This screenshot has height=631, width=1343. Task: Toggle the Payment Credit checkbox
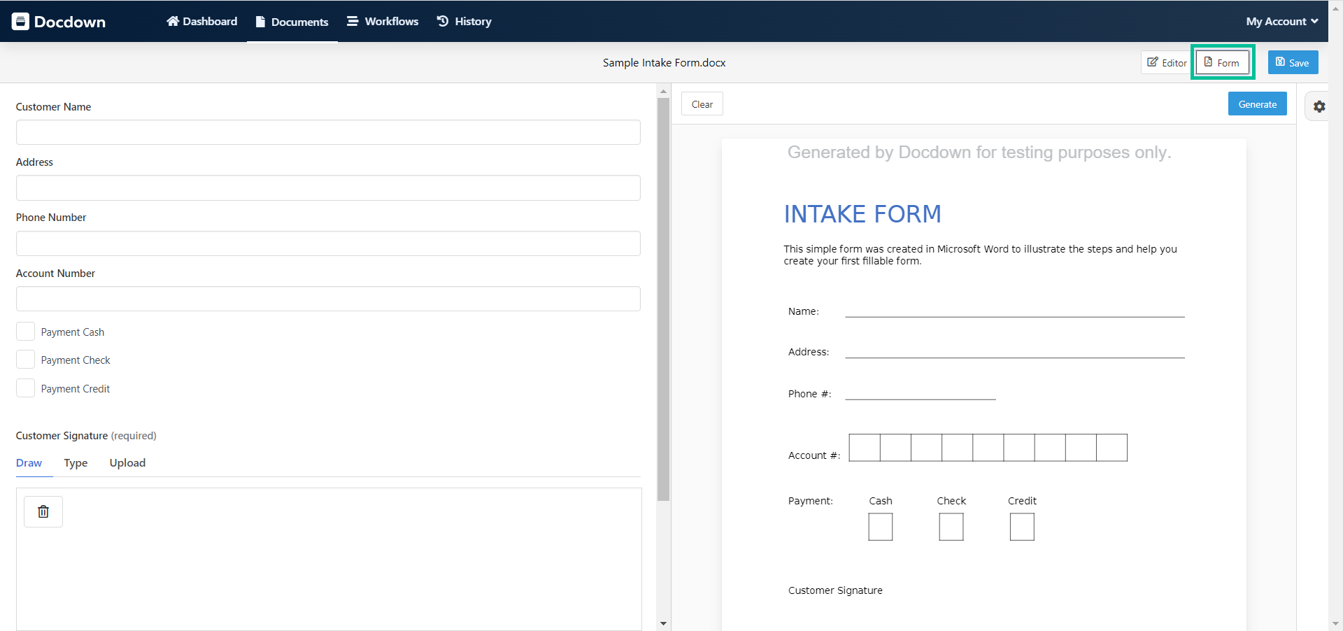click(25, 388)
